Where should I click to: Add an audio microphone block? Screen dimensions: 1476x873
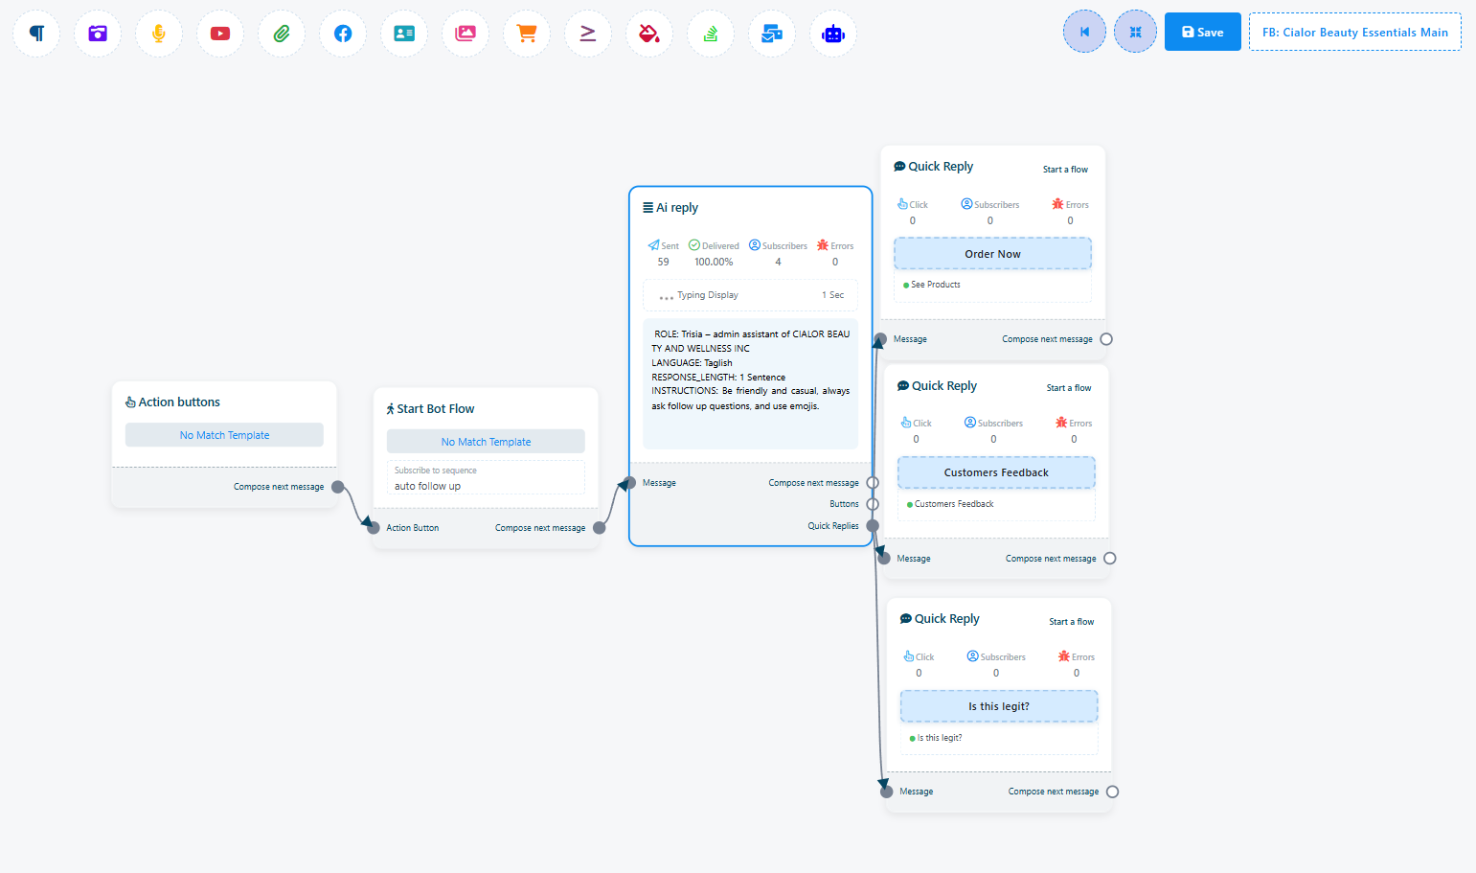[x=159, y=34]
